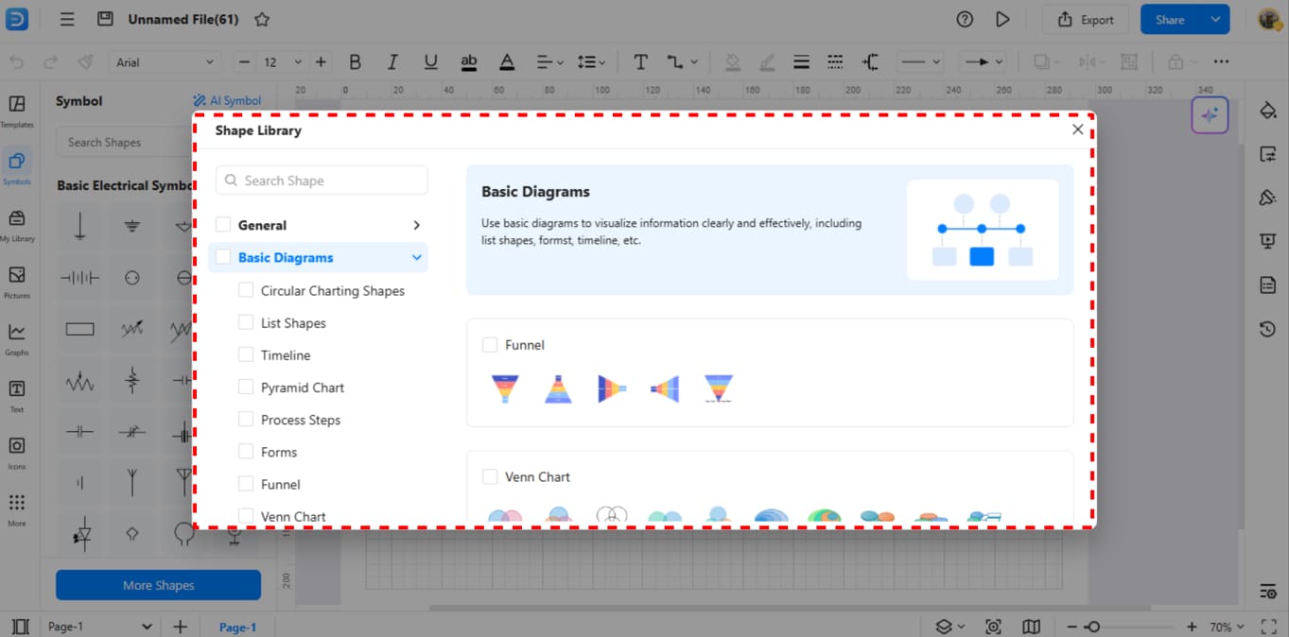
Task: Decrease font size with minus button
Action: (245, 62)
